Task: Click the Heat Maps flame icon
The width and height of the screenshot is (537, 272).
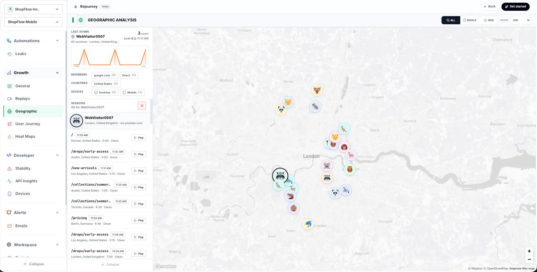Action: click(x=9, y=136)
